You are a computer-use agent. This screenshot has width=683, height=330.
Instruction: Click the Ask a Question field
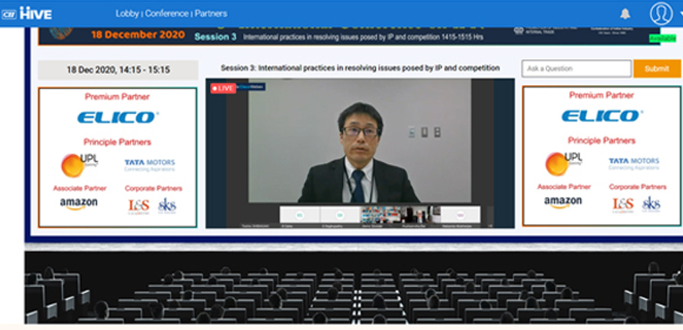pos(576,69)
